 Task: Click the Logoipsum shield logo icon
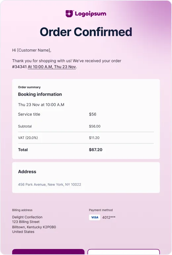[69, 14]
